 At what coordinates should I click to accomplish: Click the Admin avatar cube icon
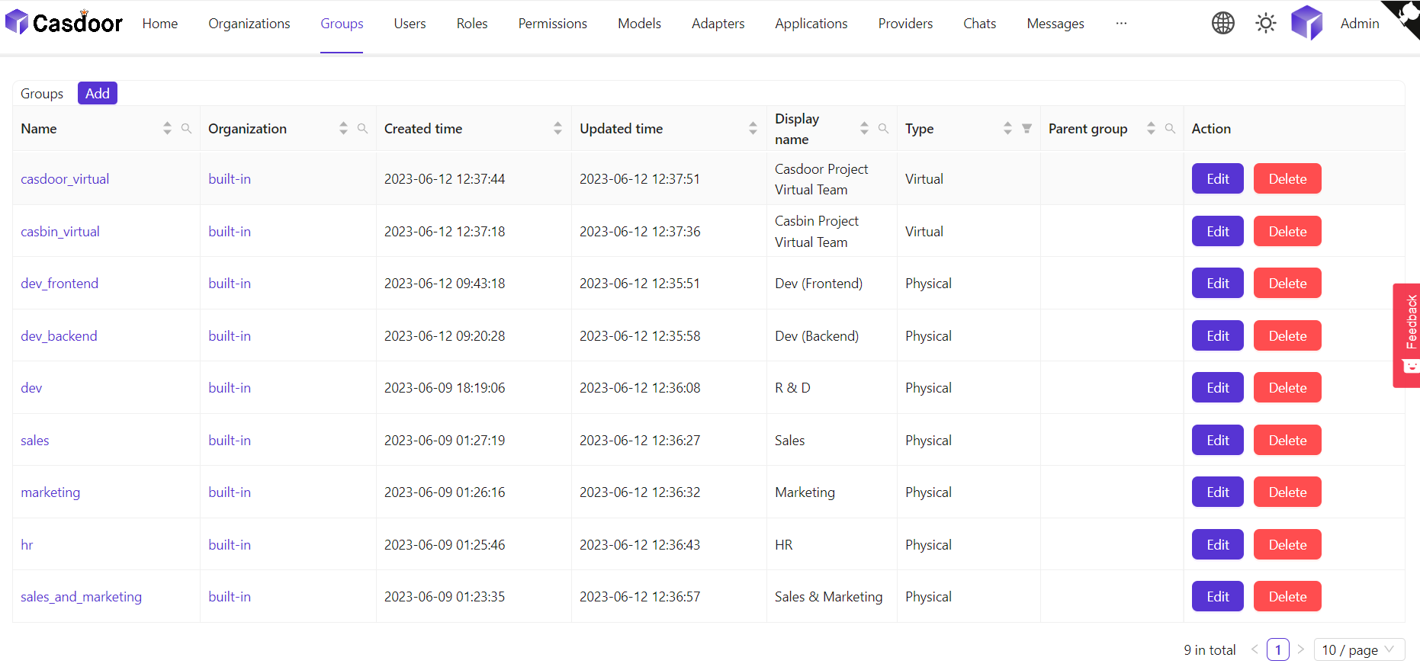(1306, 23)
